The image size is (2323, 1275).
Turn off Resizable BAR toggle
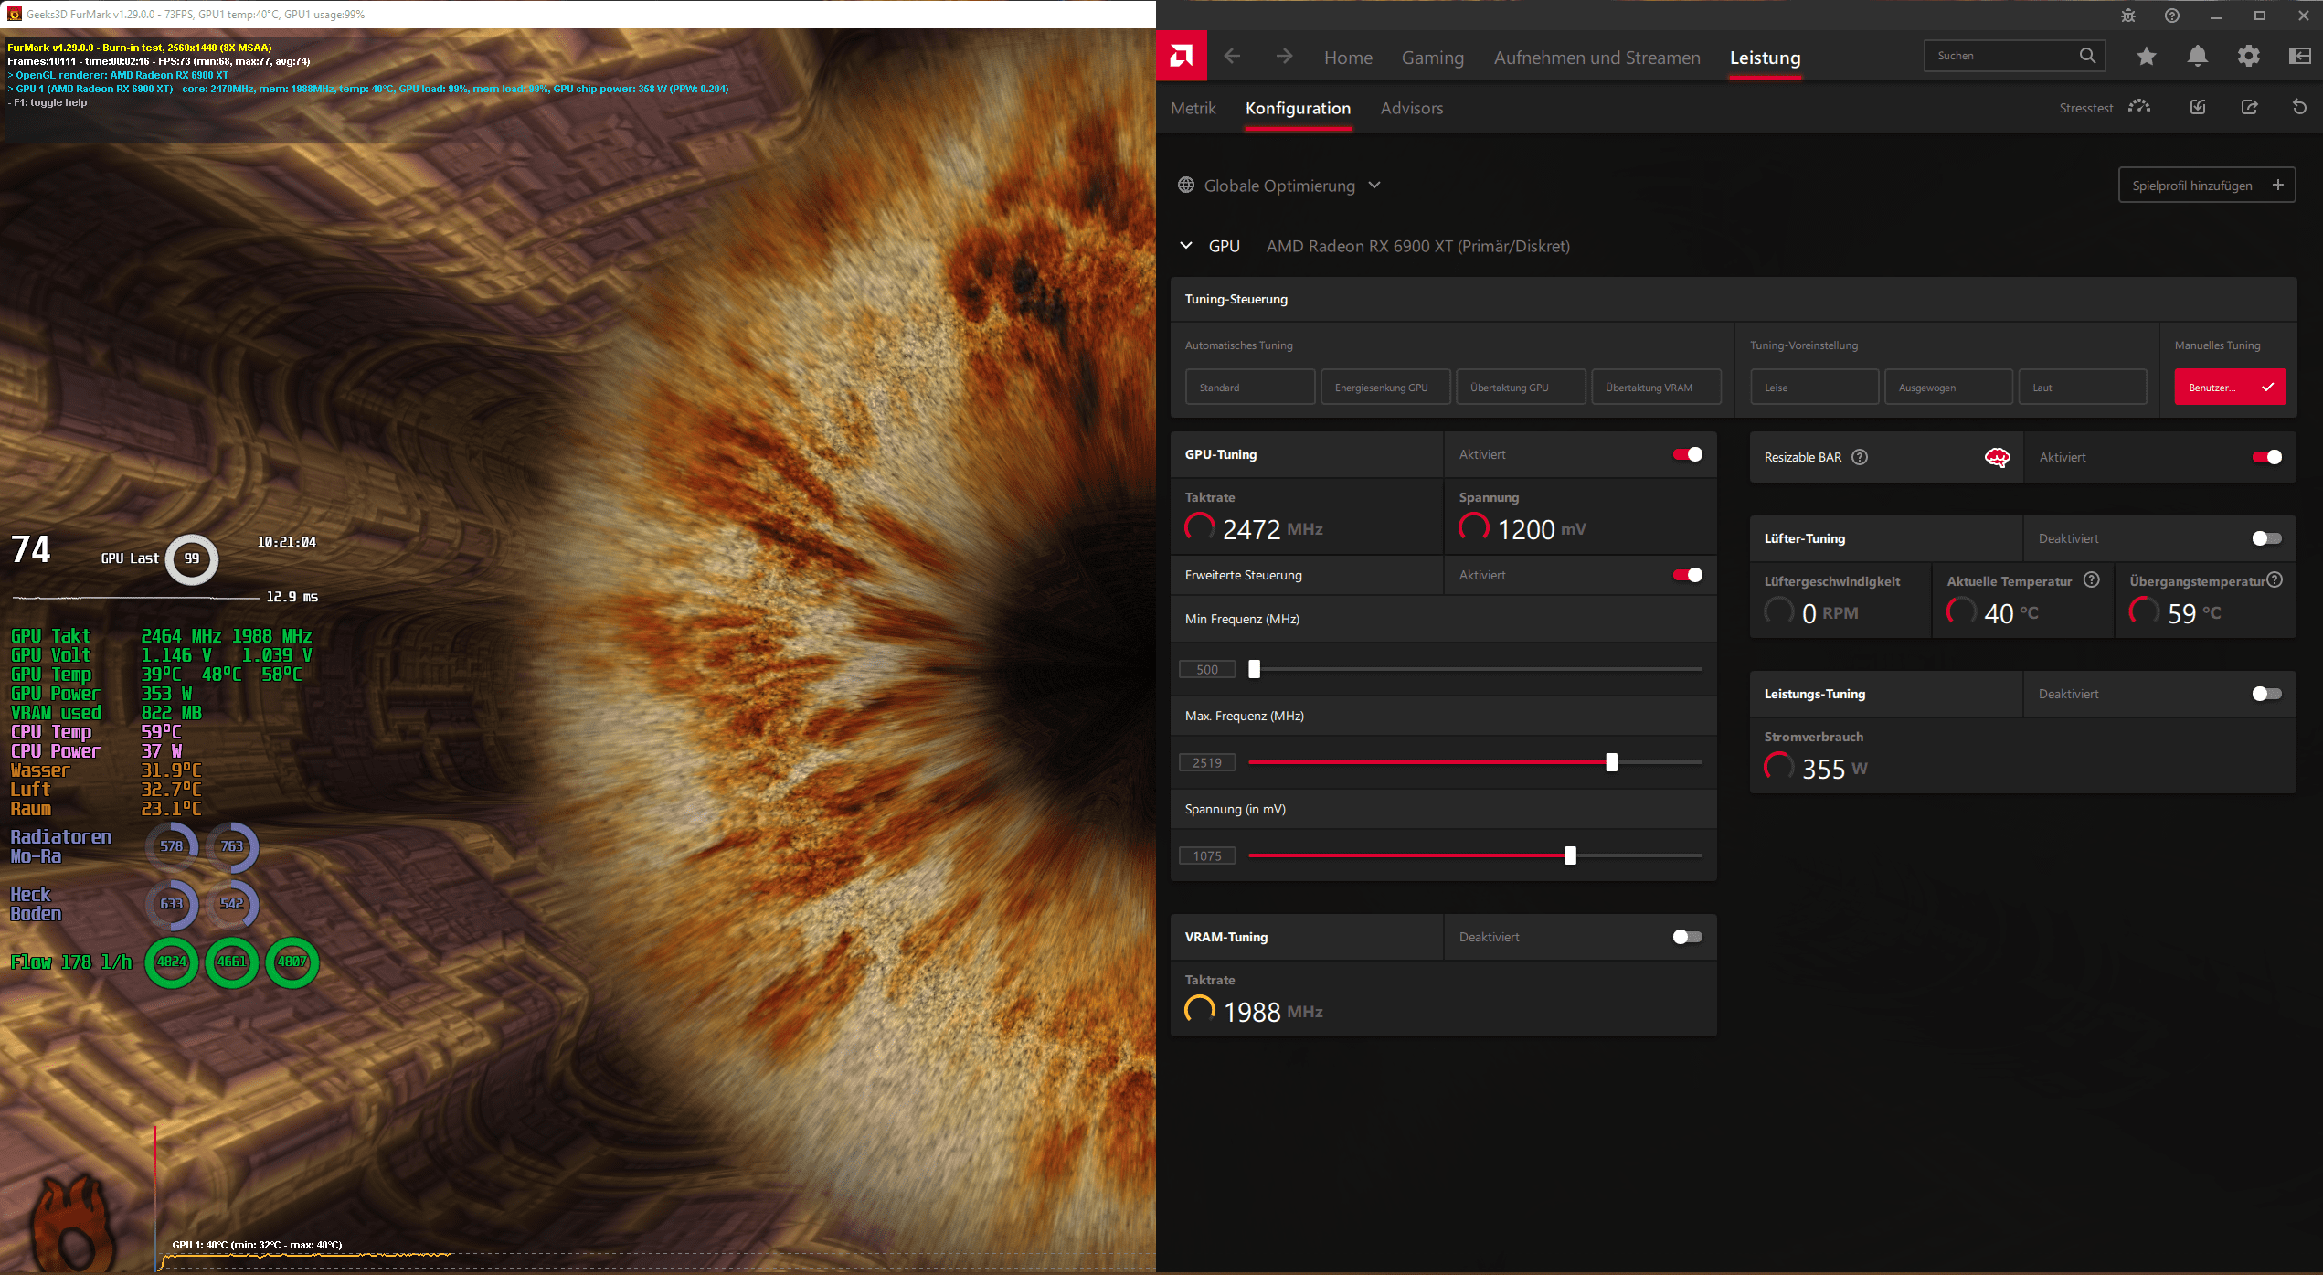2267,457
